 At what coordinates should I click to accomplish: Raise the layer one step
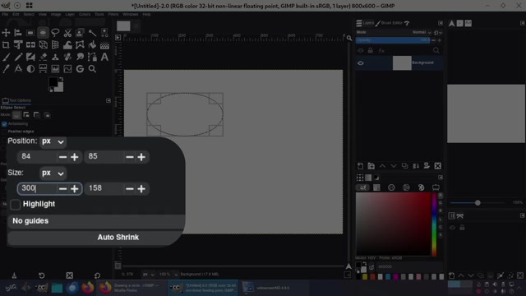click(x=382, y=166)
